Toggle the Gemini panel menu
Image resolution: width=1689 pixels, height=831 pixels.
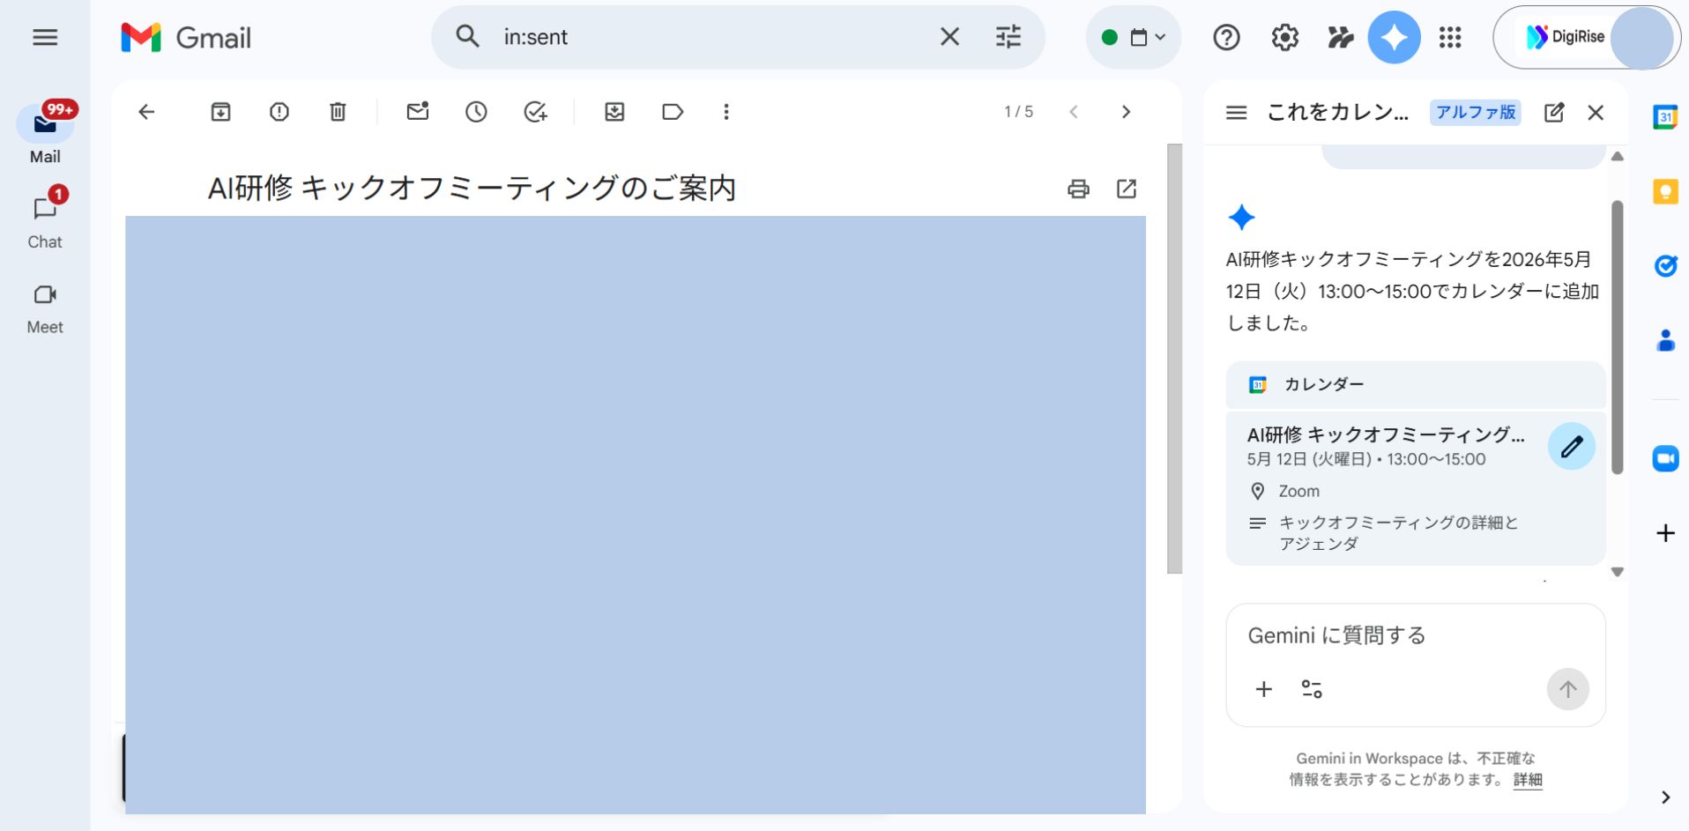1236,113
